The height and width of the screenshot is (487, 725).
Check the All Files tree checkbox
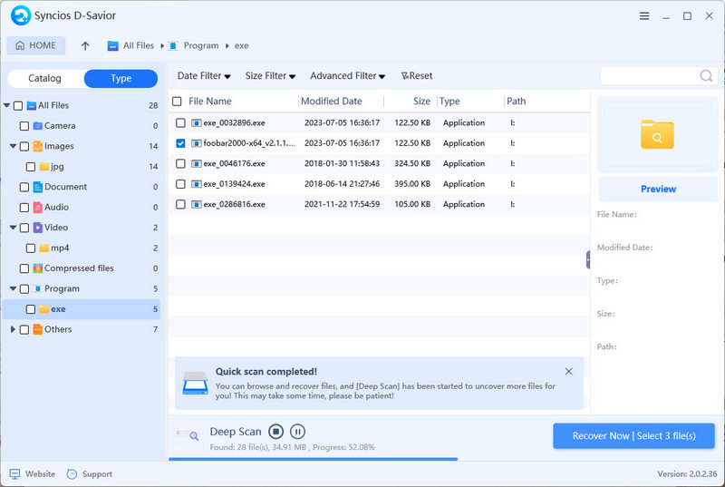[18, 106]
